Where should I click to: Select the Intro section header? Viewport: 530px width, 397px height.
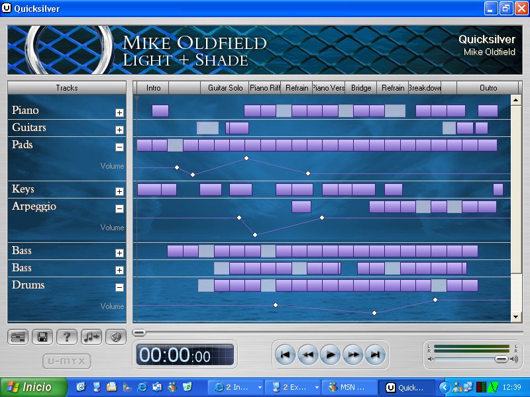coord(153,88)
